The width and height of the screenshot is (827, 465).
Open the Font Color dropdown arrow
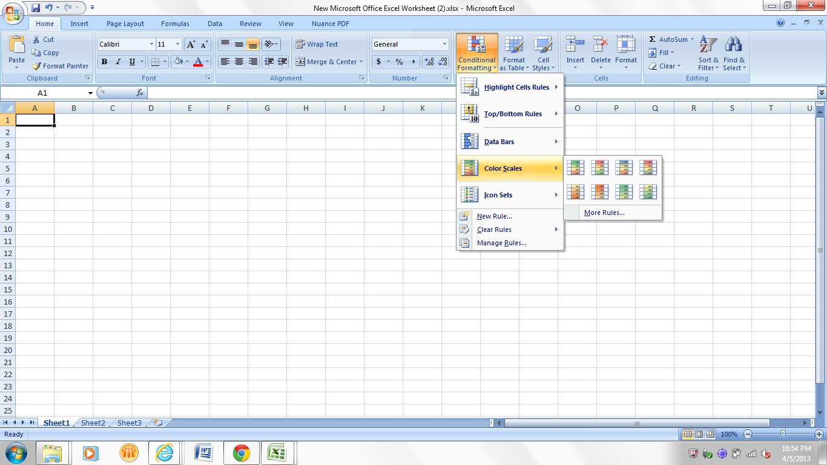[206, 62]
